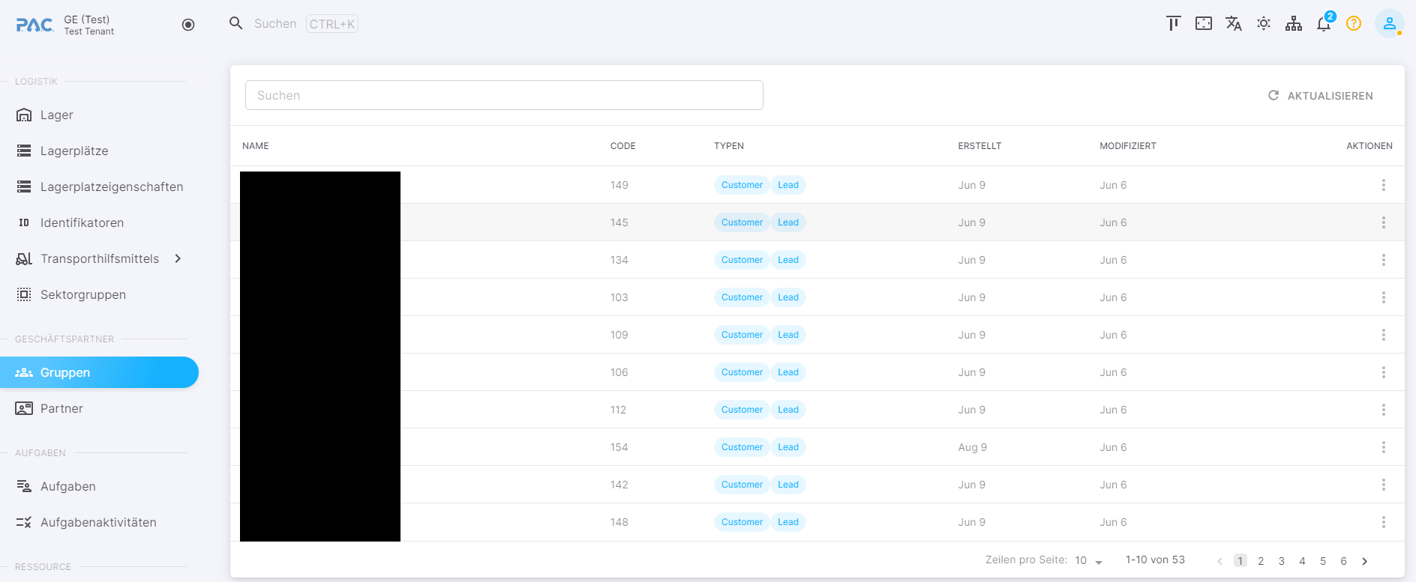The image size is (1416, 582).
Task: Sort by the ERSTELLT column header
Action: click(x=979, y=146)
